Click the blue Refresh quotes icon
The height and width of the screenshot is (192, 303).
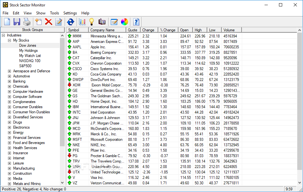click(x=70, y=22)
